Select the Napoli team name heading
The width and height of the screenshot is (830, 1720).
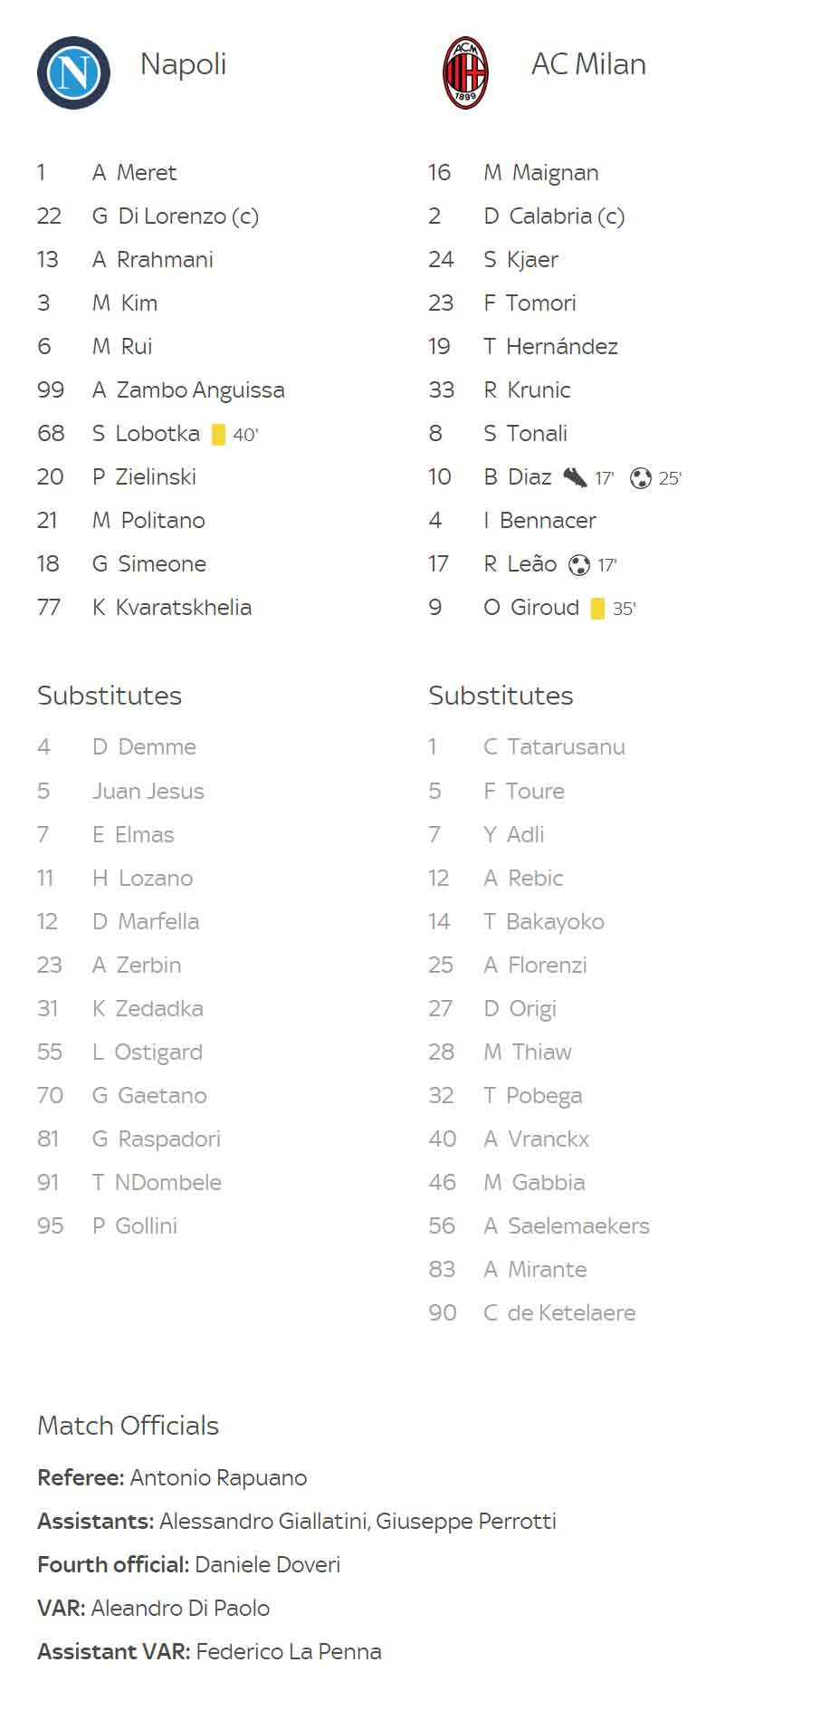[x=184, y=64]
